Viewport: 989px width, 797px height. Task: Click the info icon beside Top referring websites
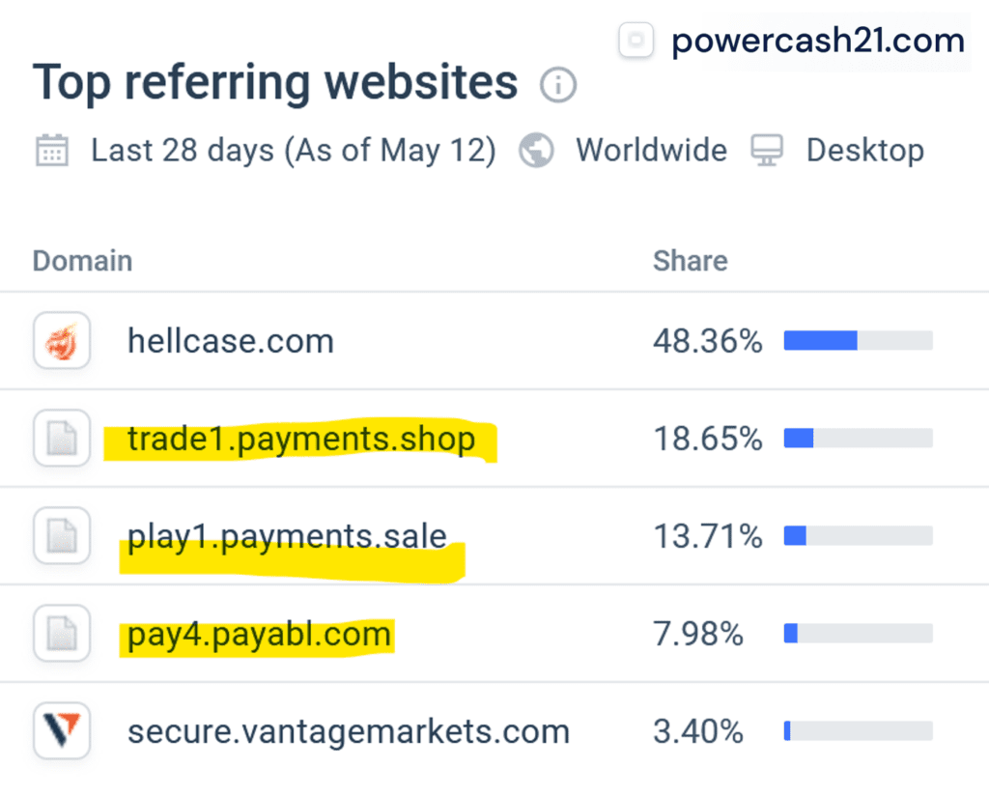pyautogui.click(x=558, y=85)
